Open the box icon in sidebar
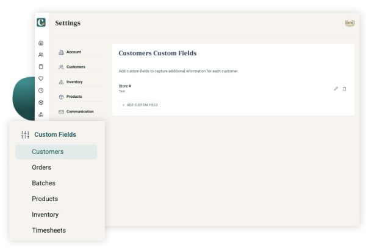Image resolution: width=366 pixels, height=251 pixels. tap(41, 102)
